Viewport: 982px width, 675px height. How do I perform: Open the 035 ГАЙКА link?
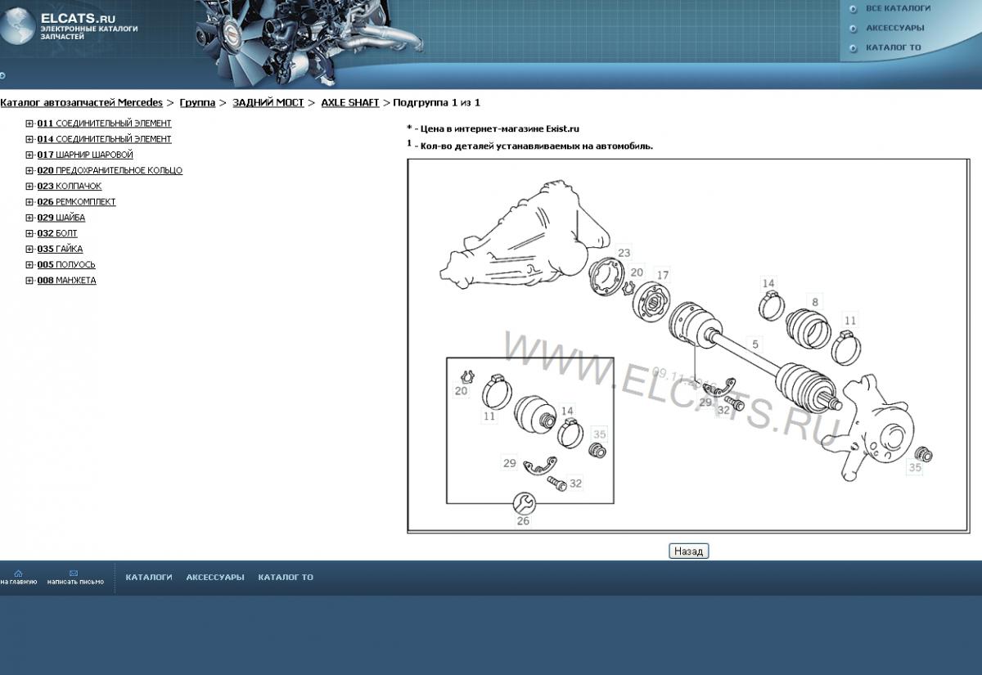coord(60,249)
